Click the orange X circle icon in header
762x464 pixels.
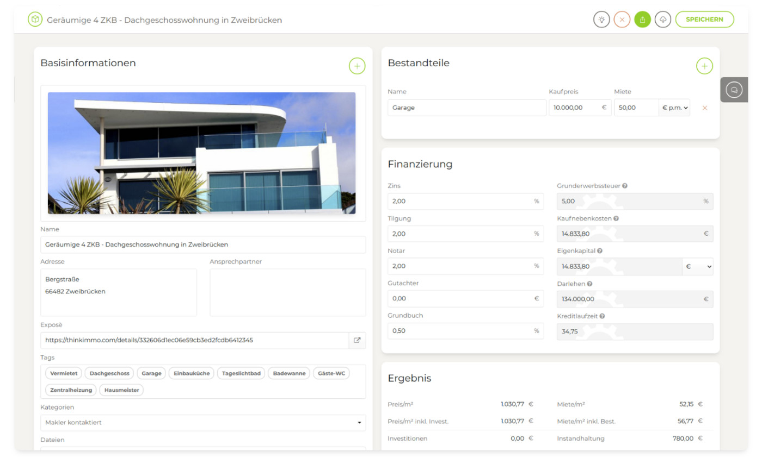pyautogui.click(x=622, y=20)
